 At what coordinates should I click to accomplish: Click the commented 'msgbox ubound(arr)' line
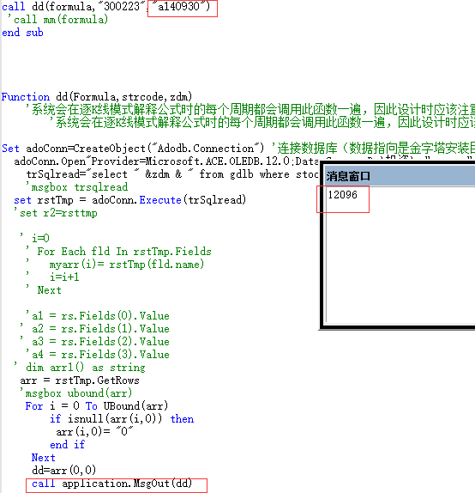75,393
